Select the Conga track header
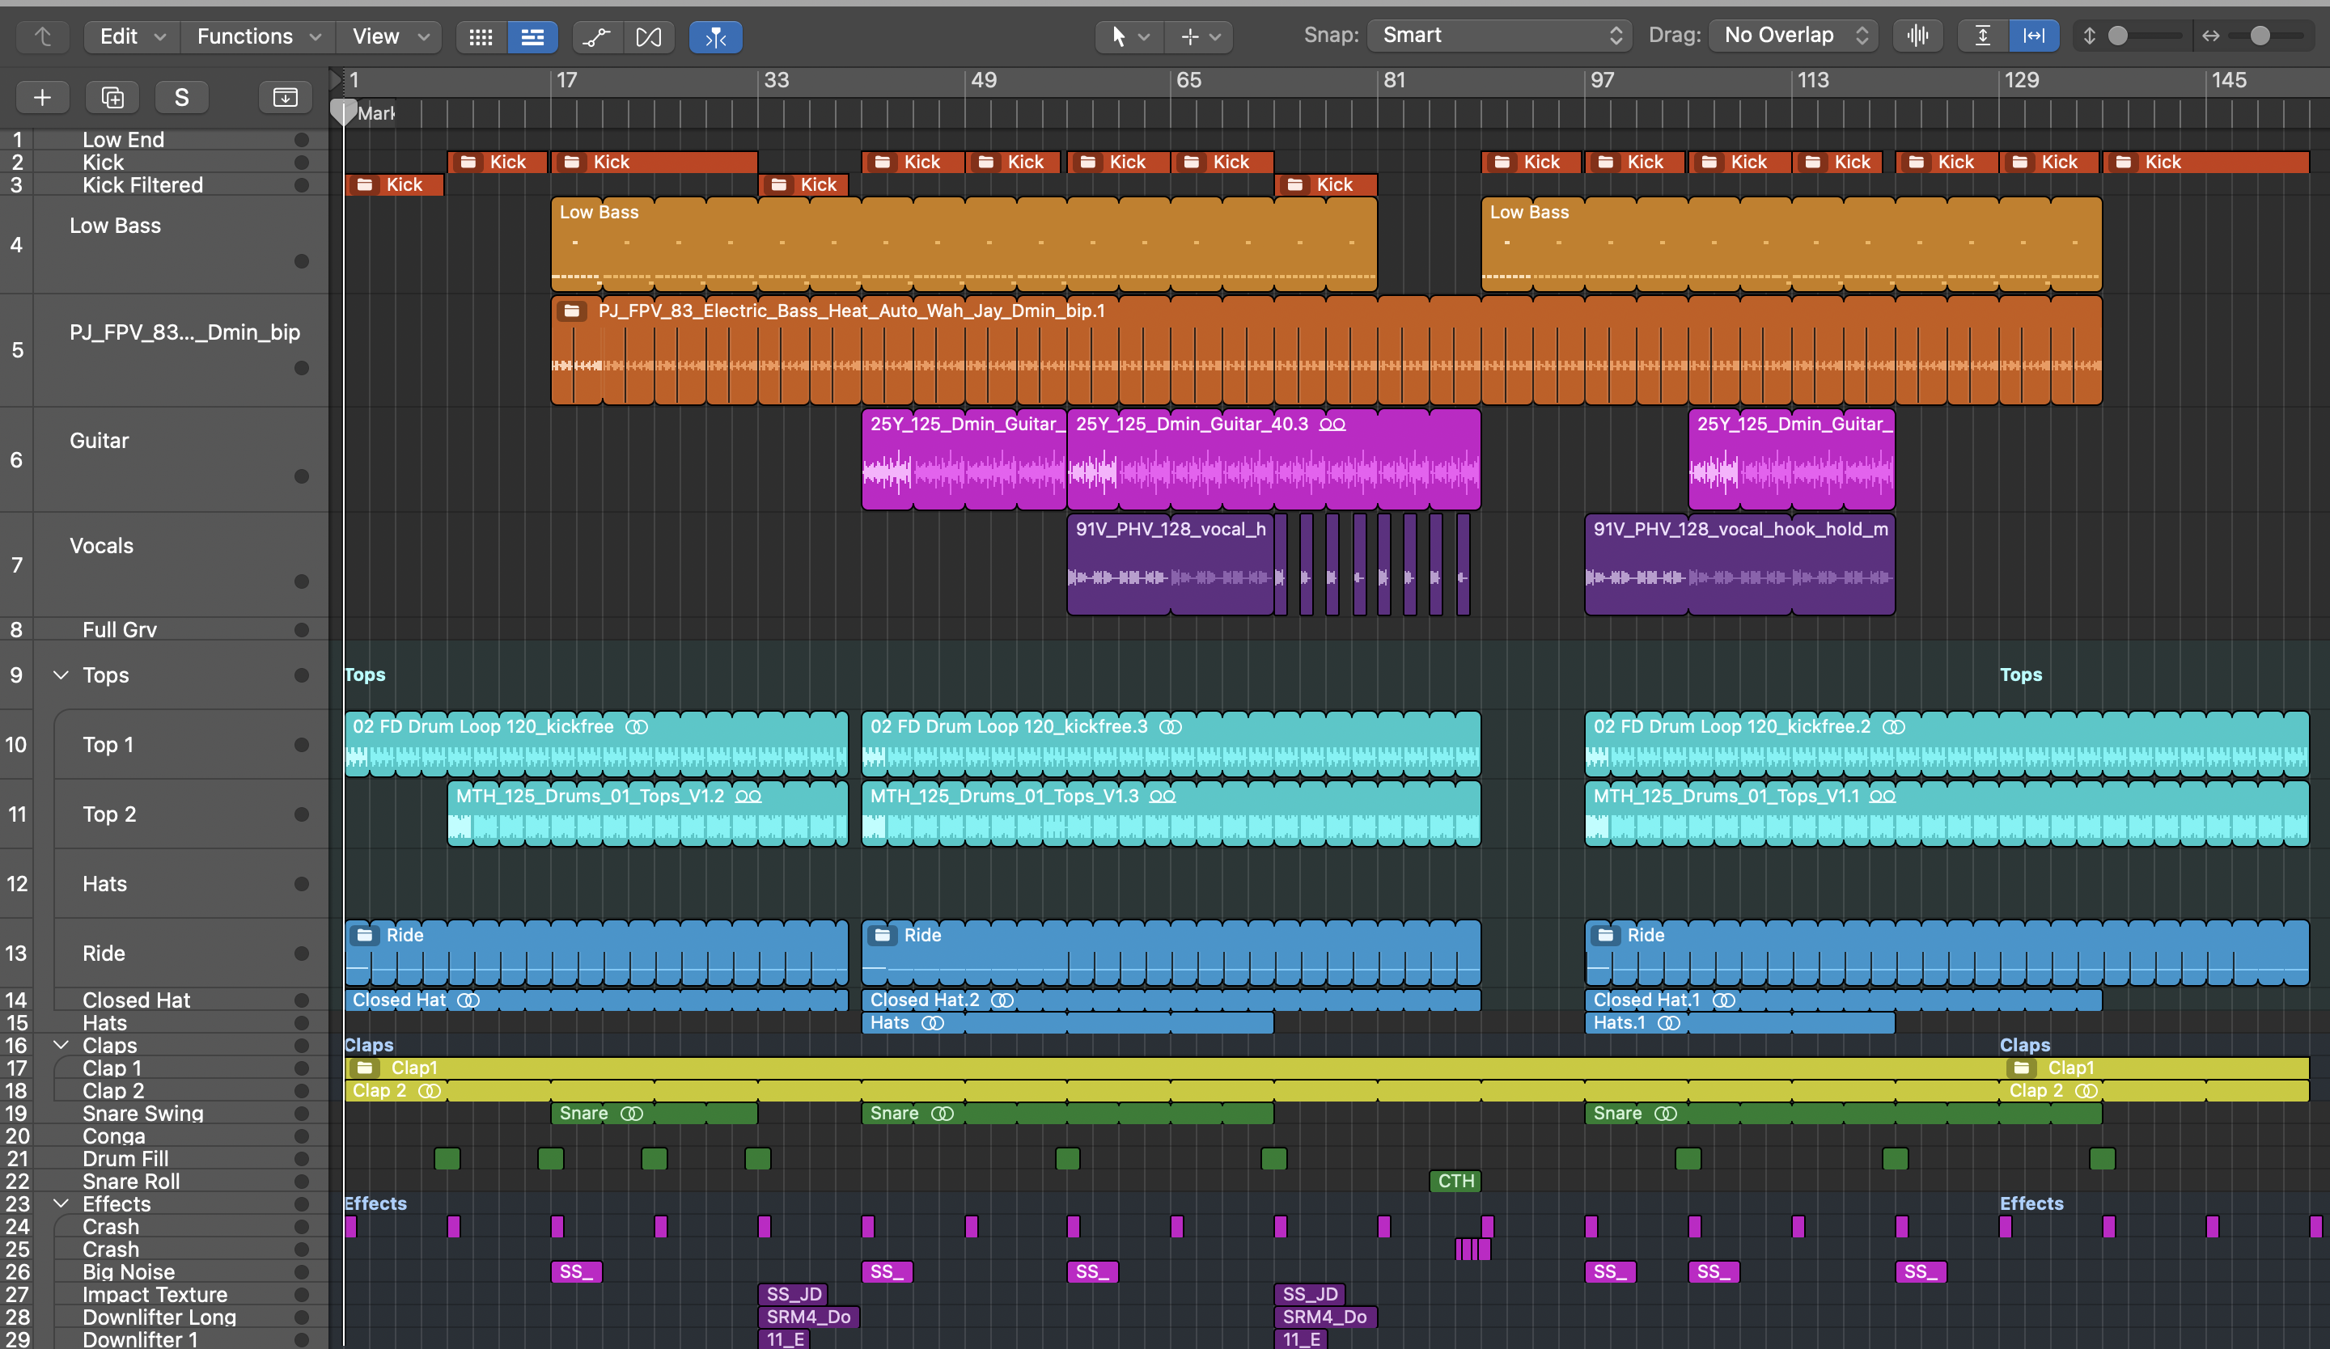 tap(164, 1136)
